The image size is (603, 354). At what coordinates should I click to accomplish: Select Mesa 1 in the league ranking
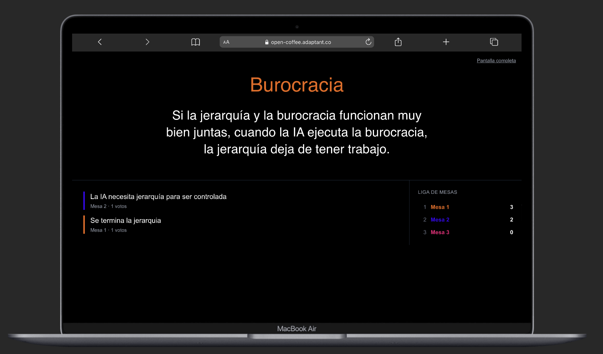pos(440,207)
